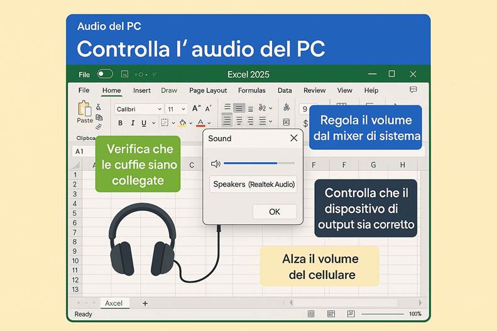
Task: Click the horizontal scrollbar left arrow
Action: pos(291,303)
